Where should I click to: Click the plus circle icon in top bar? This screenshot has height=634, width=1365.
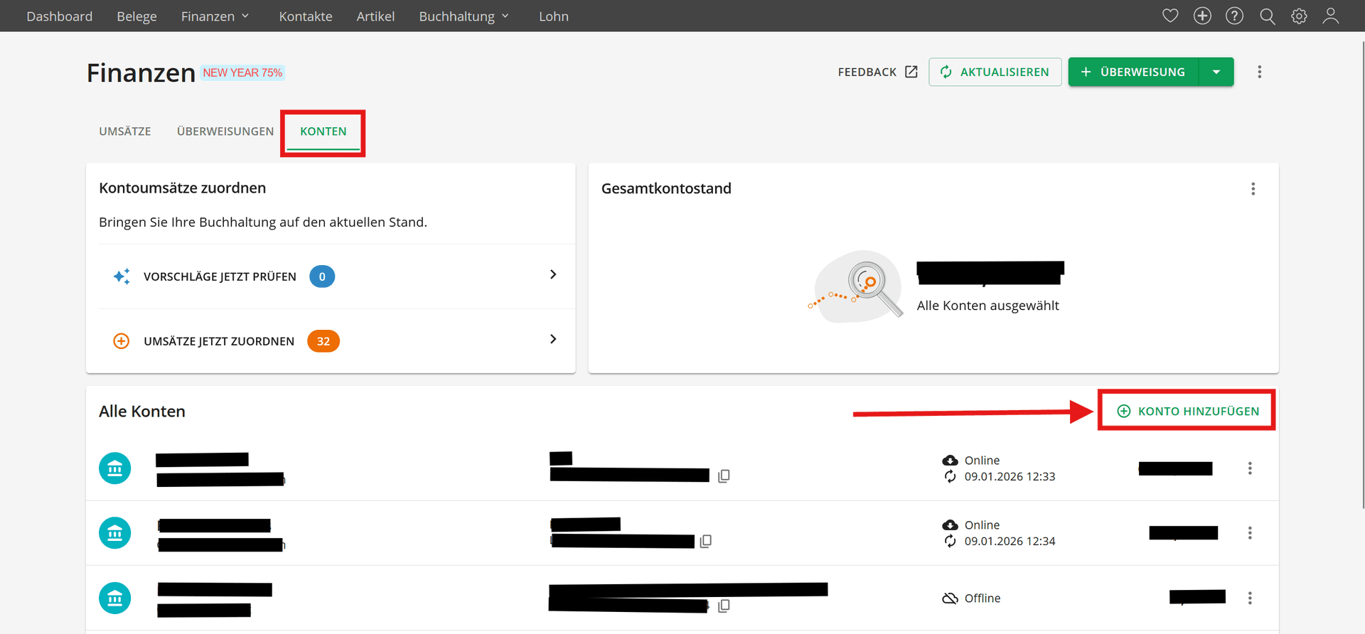pos(1202,16)
